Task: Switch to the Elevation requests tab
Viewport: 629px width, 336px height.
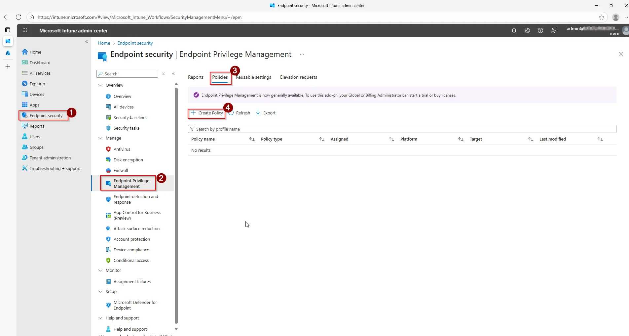Action: (x=299, y=77)
